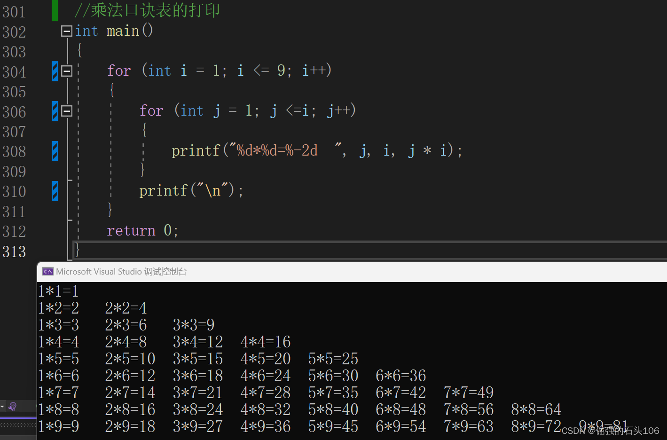Select line number 311 in the gutter
Viewport: 667px width, 440px height.
click(x=14, y=211)
